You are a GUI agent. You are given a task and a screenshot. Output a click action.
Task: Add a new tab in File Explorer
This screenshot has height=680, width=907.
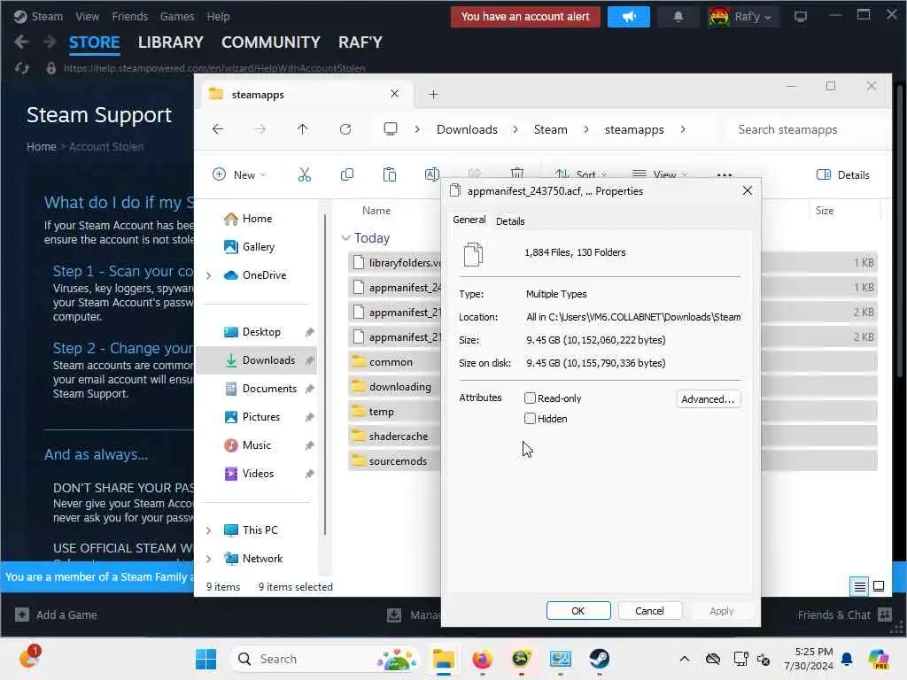pyautogui.click(x=433, y=94)
